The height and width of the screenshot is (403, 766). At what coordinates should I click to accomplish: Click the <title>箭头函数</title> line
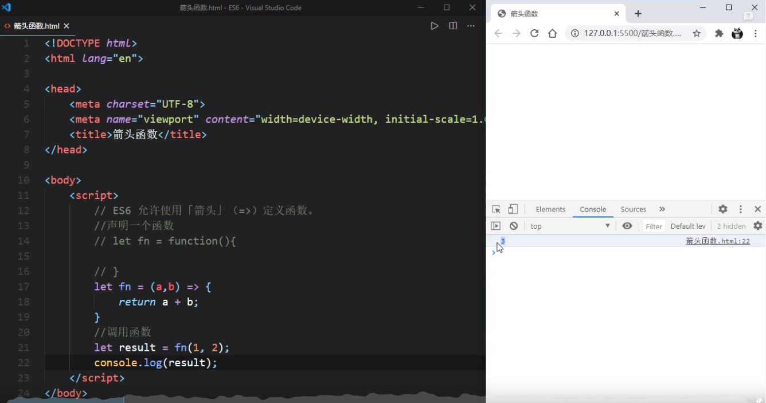pyautogui.click(x=138, y=135)
